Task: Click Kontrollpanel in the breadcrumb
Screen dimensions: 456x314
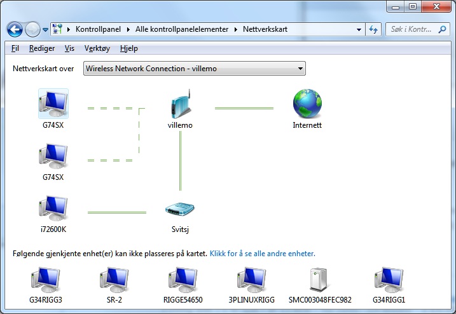Action: [98, 29]
